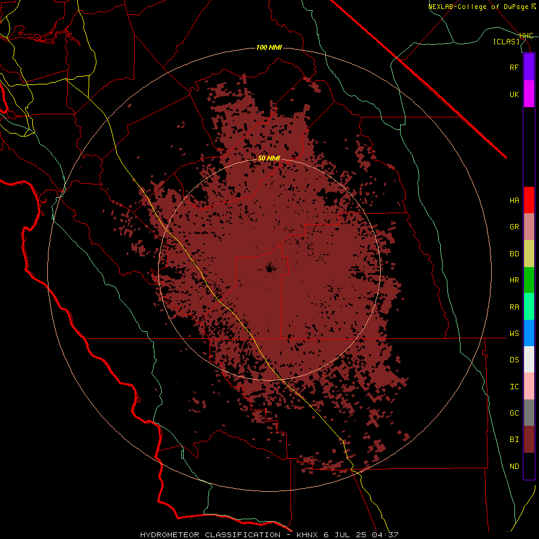The image size is (539, 539).
Task: Click the BD legend label
Action: point(514,254)
